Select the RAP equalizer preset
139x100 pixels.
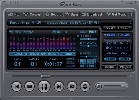tap(44, 54)
